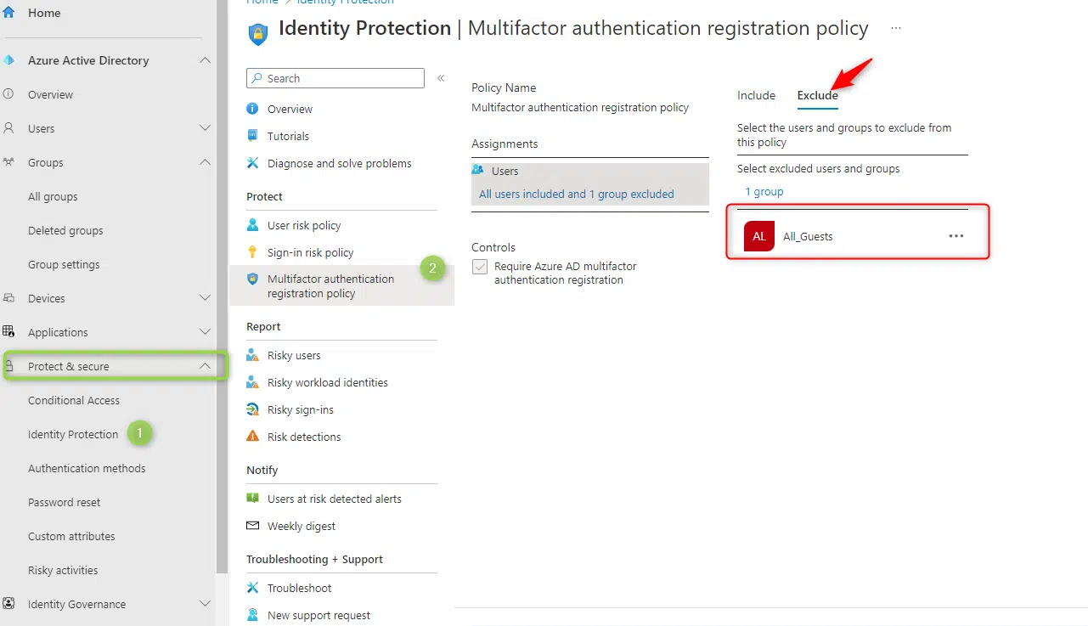The width and height of the screenshot is (1088, 626).
Task: Click the Troubleshoot wrench icon
Action: pyautogui.click(x=252, y=588)
